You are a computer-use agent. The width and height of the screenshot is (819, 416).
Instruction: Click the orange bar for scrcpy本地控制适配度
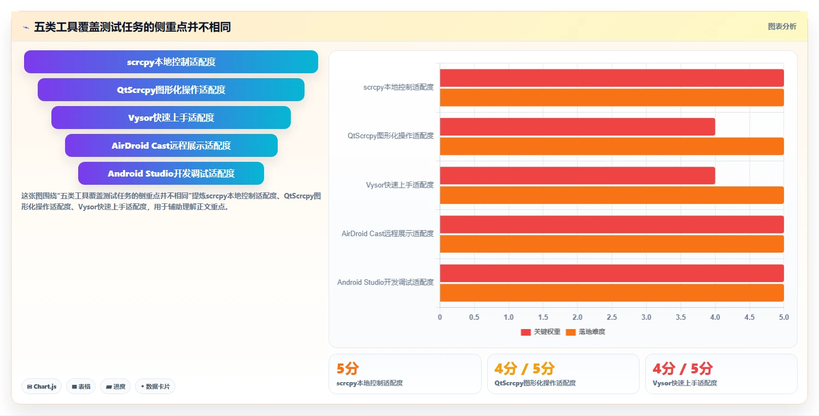(x=612, y=97)
